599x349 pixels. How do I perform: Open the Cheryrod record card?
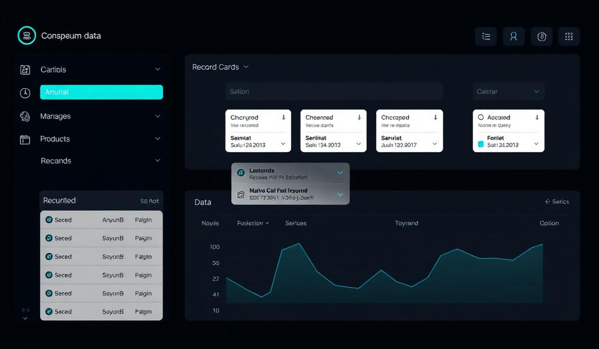[x=258, y=131]
